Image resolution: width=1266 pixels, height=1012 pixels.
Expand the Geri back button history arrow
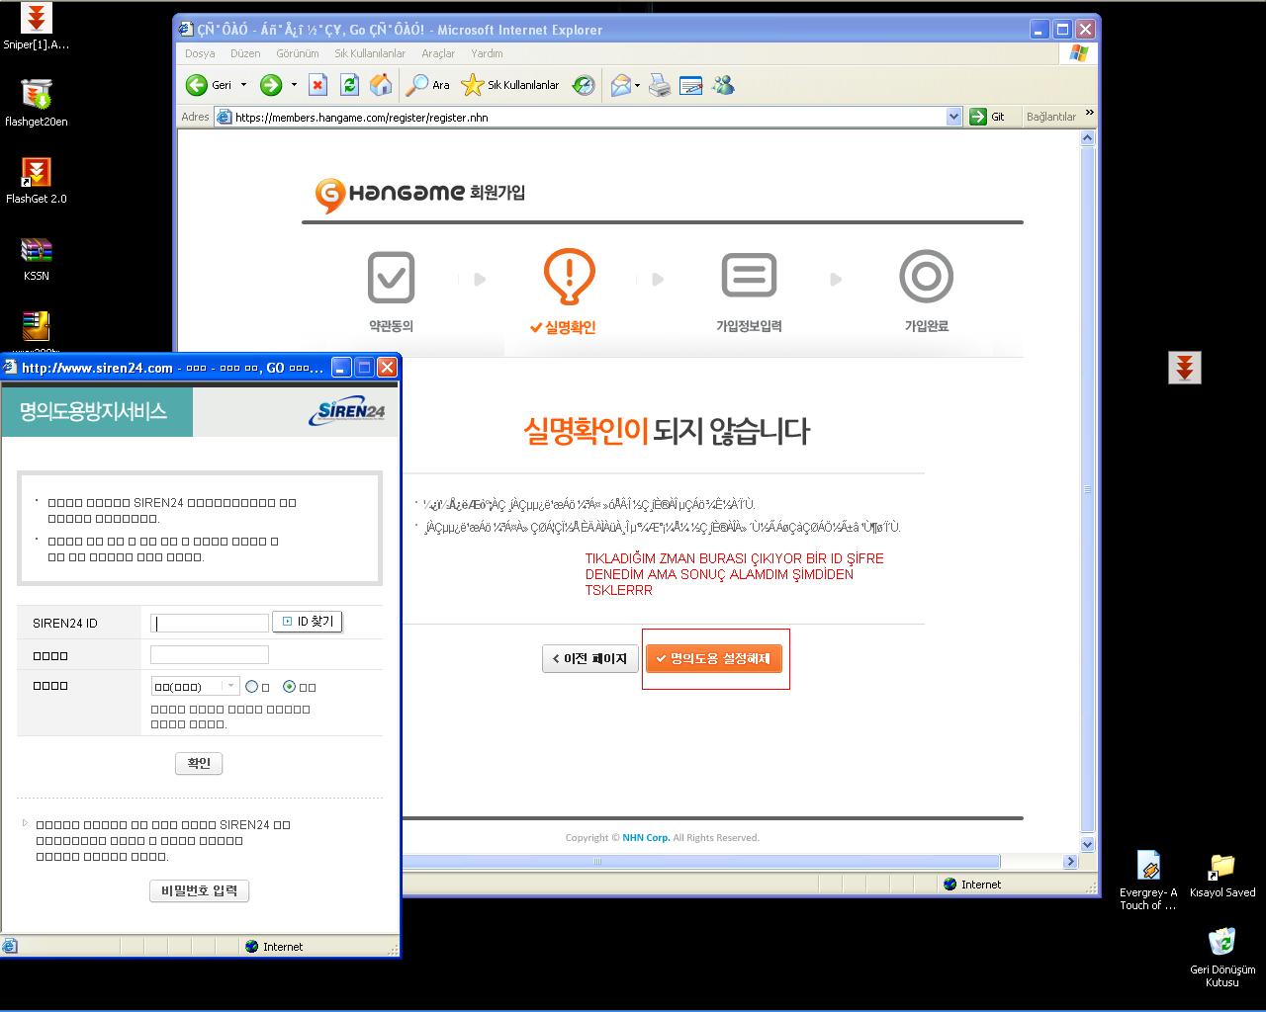[x=244, y=85]
